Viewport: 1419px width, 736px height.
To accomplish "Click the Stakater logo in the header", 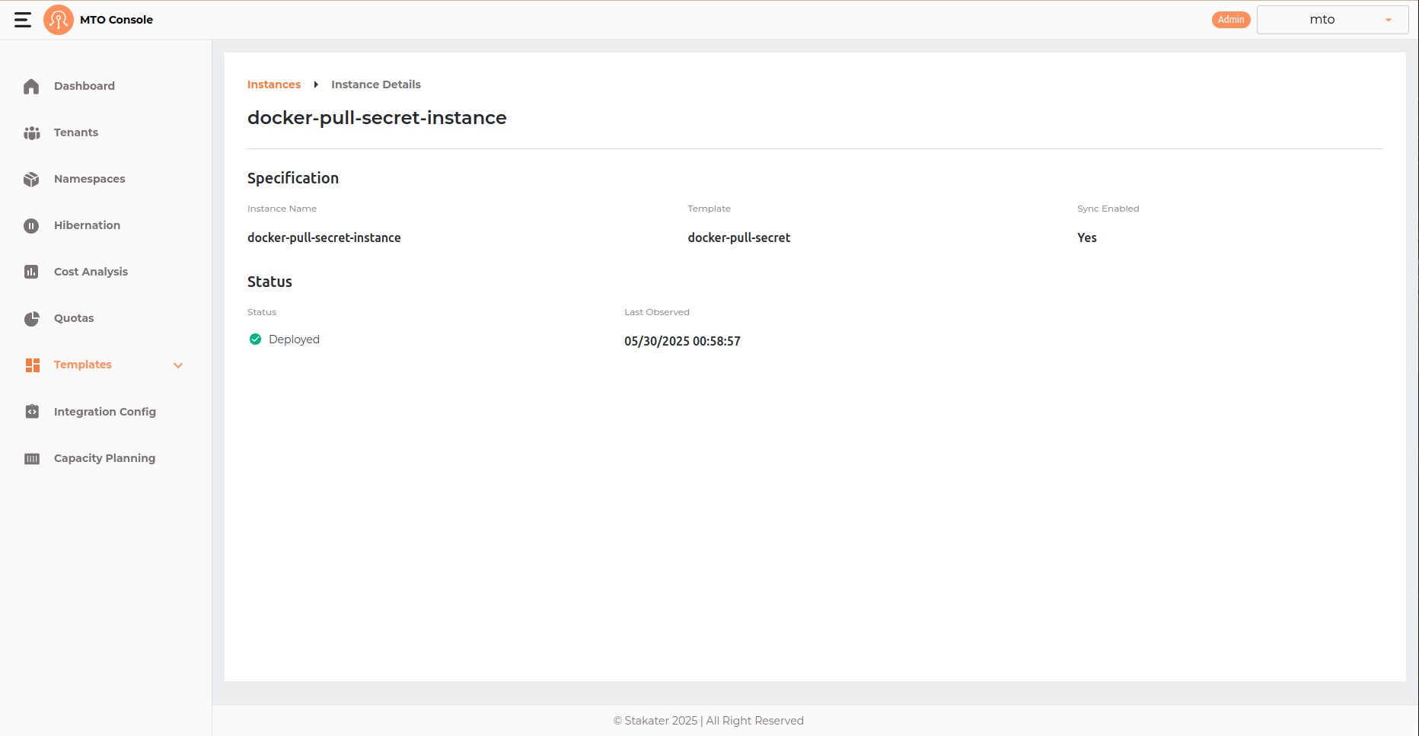I will coord(59,19).
